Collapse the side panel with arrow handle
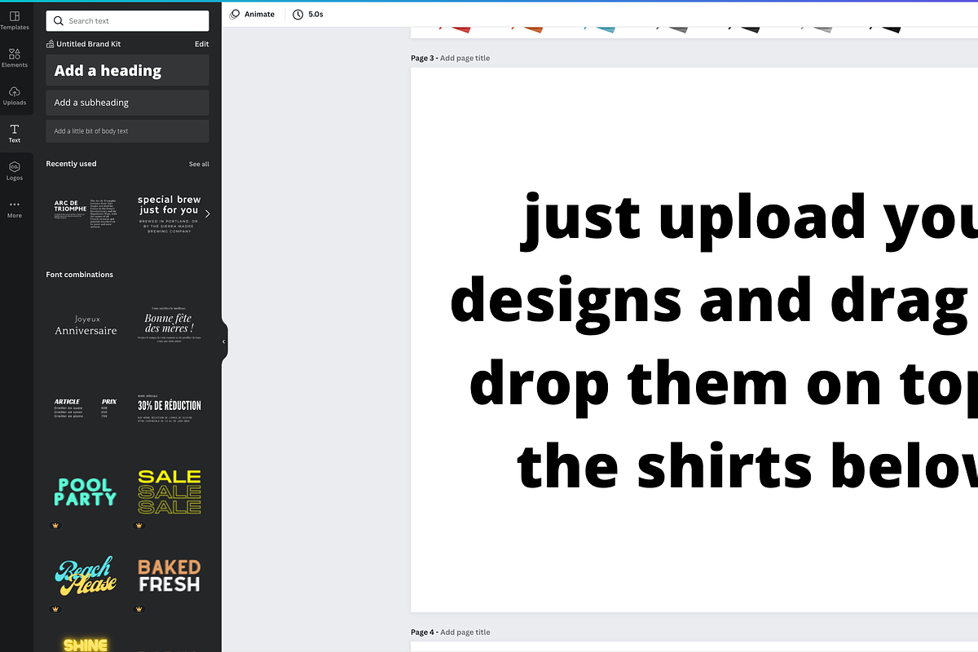This screenshot has width=978, height=652. point(224,341)
